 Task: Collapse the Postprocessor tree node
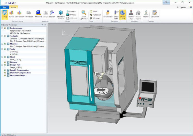click(2, 28)
